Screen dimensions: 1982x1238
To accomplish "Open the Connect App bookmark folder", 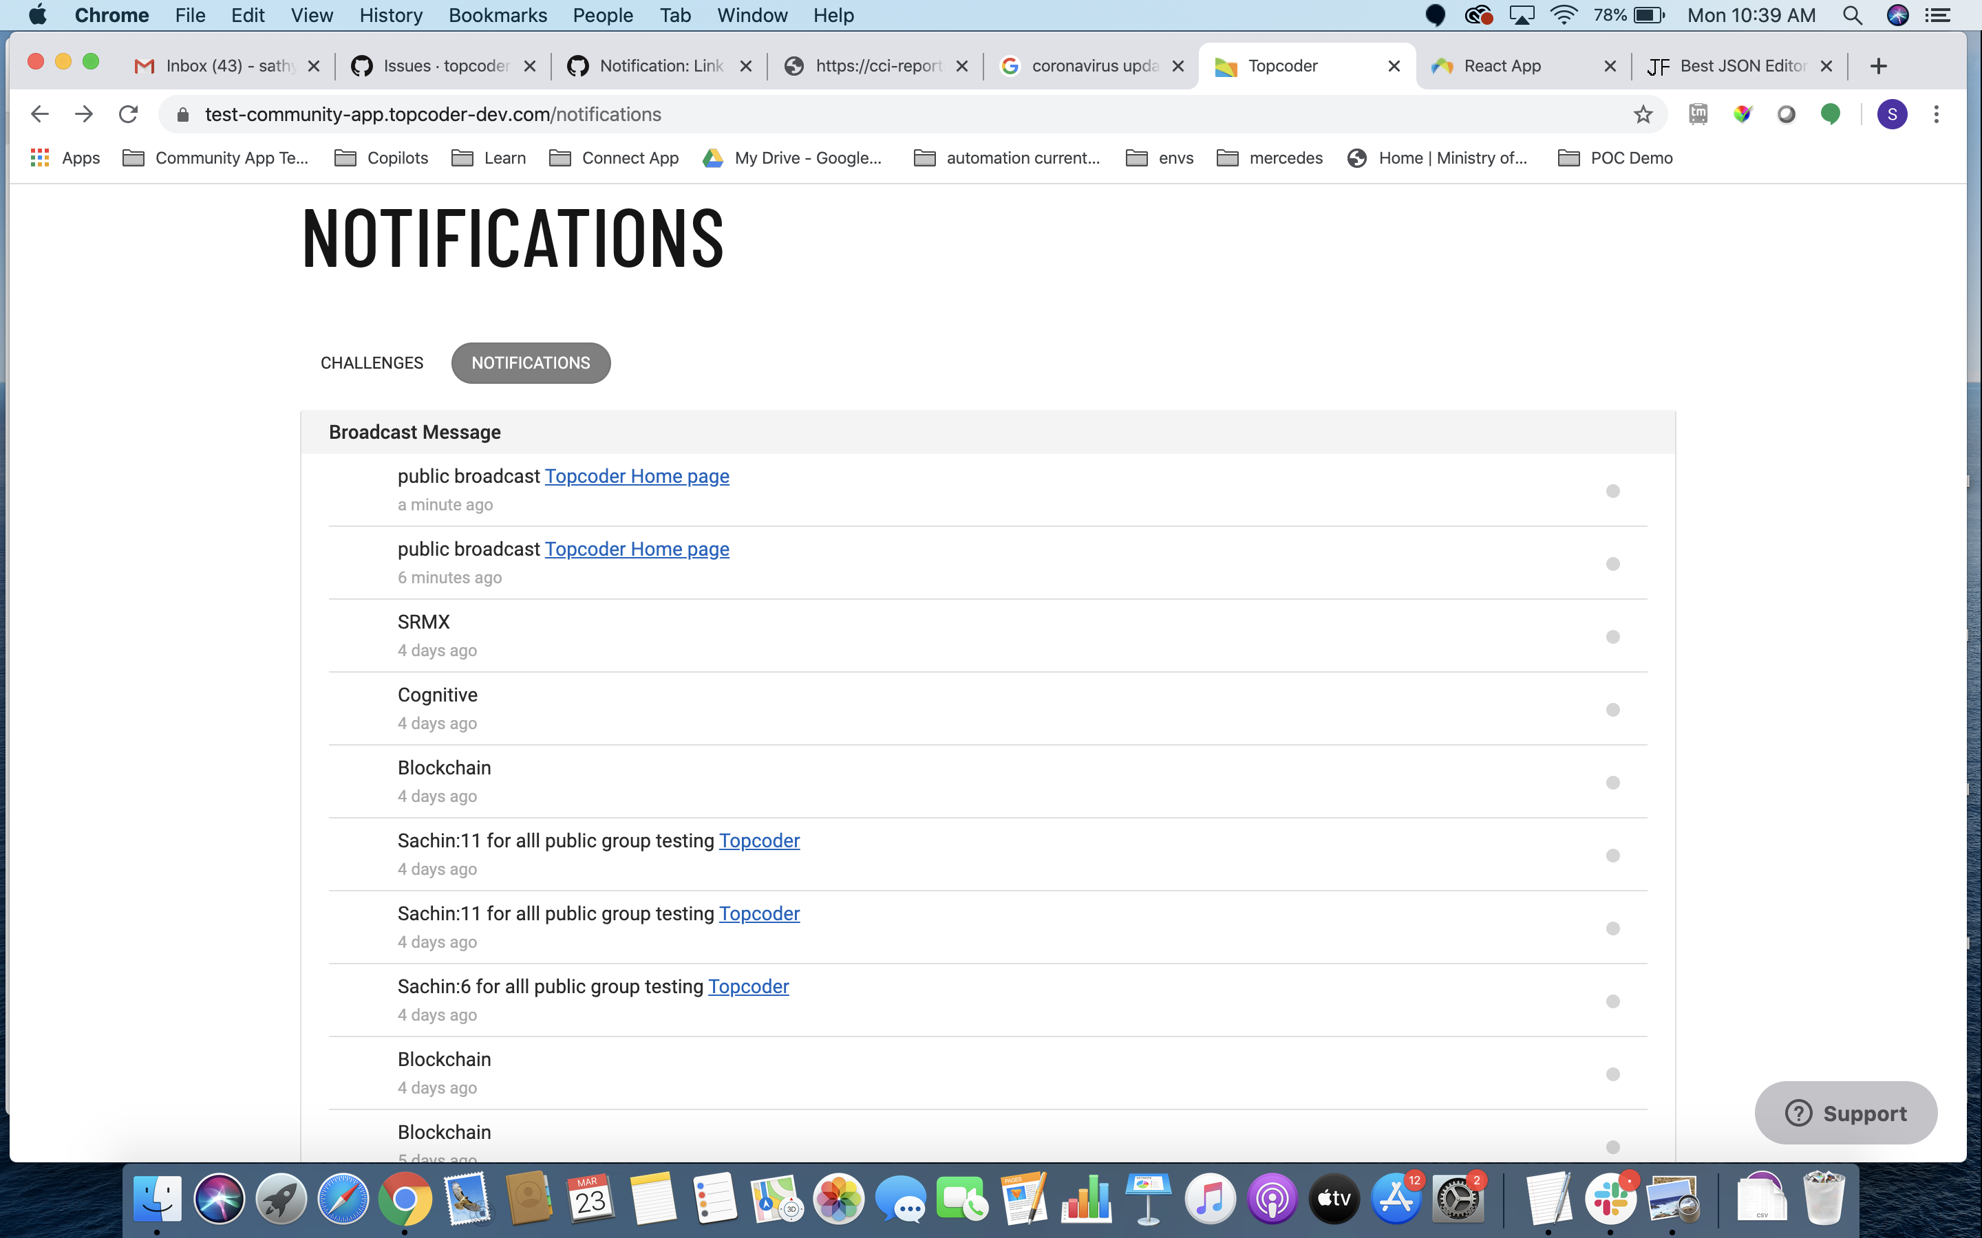I will tap(615, 158).
